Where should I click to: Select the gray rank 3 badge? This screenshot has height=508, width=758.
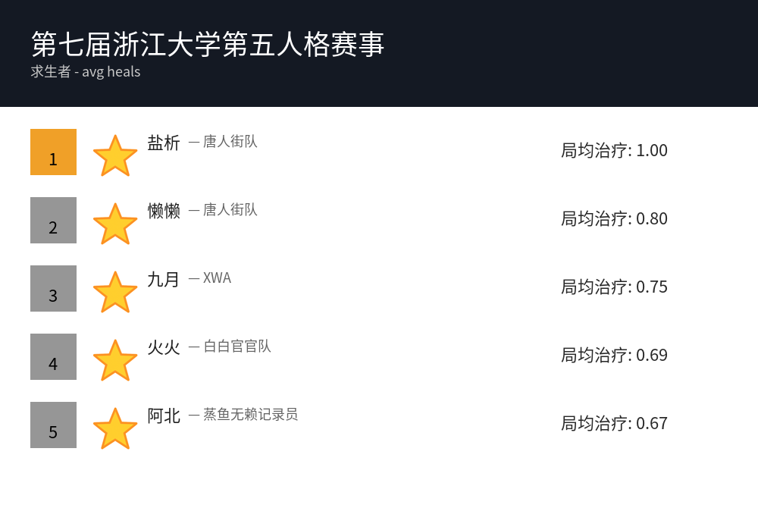[x=53, y=288]
